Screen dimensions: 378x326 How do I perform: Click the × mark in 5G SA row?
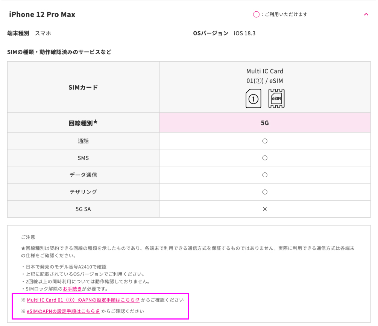click(265, 209)
